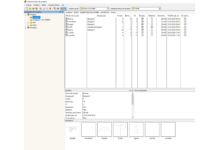
Task: Sort by Nome da secção column header
Action: click(x=76, y=16)
